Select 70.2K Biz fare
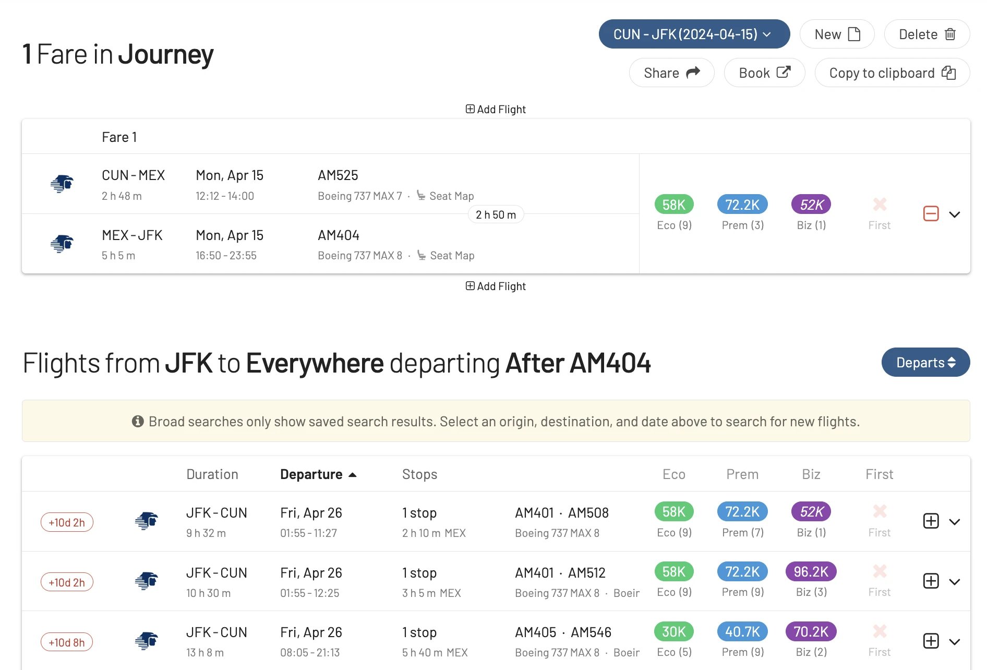 point(811,632)
